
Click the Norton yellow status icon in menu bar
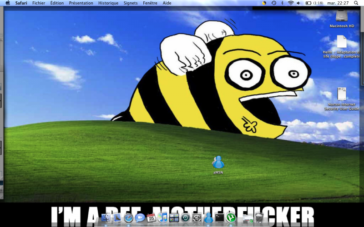pyautogui.click(x=264, y=3)
